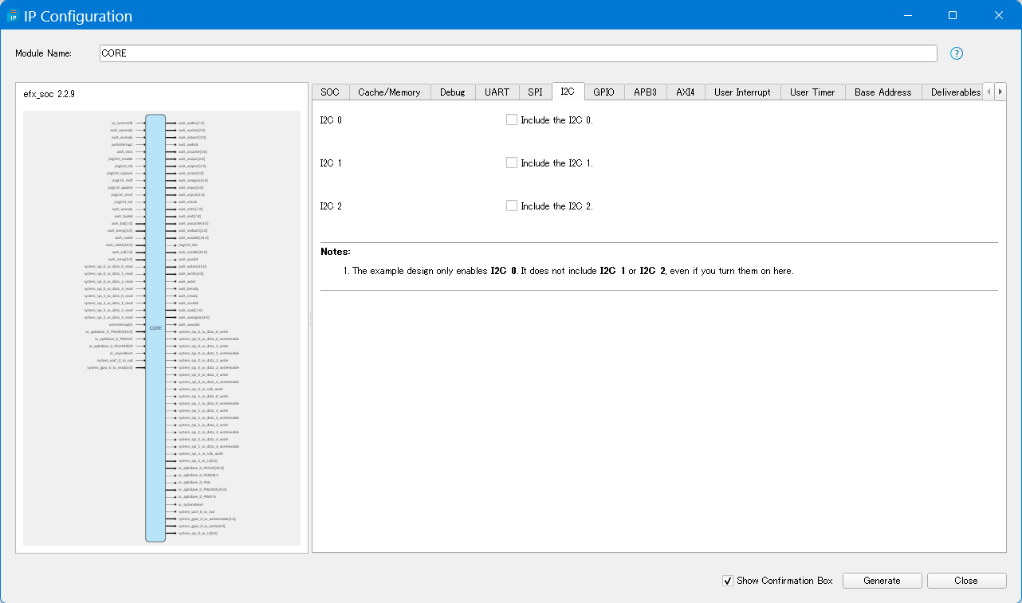Click the Close button
Viewport: 1022px width, 603px height.
tap(965, 581)
